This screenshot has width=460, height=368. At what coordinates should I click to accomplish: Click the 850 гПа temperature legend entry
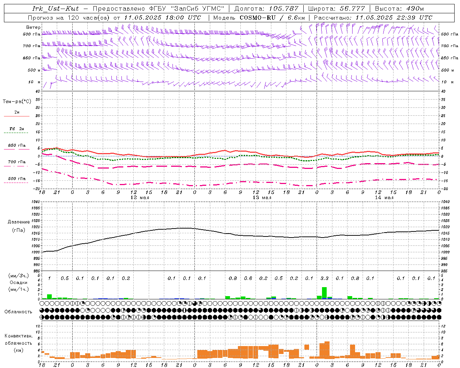tap(17, 146)
